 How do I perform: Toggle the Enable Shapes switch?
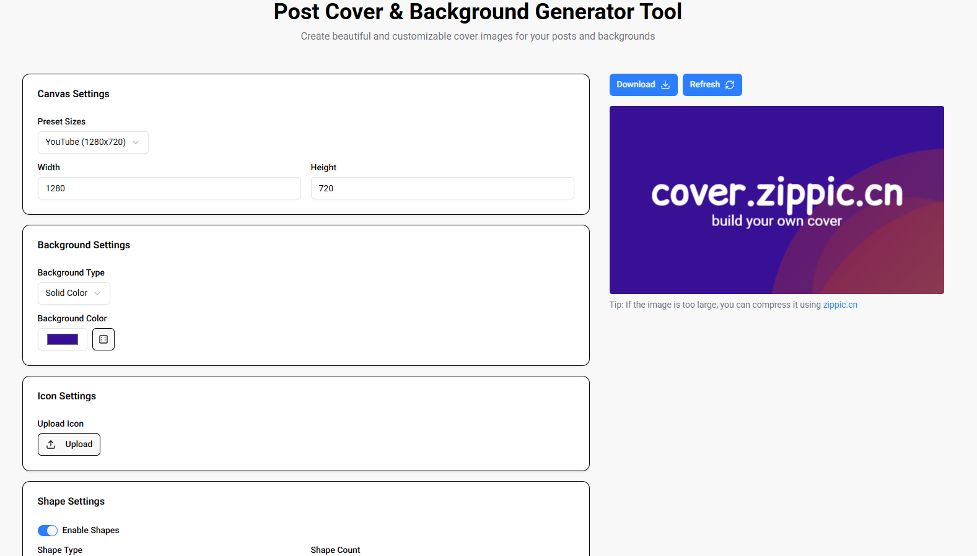coord(48,531)
